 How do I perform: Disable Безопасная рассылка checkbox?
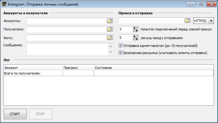click(120, 53)
